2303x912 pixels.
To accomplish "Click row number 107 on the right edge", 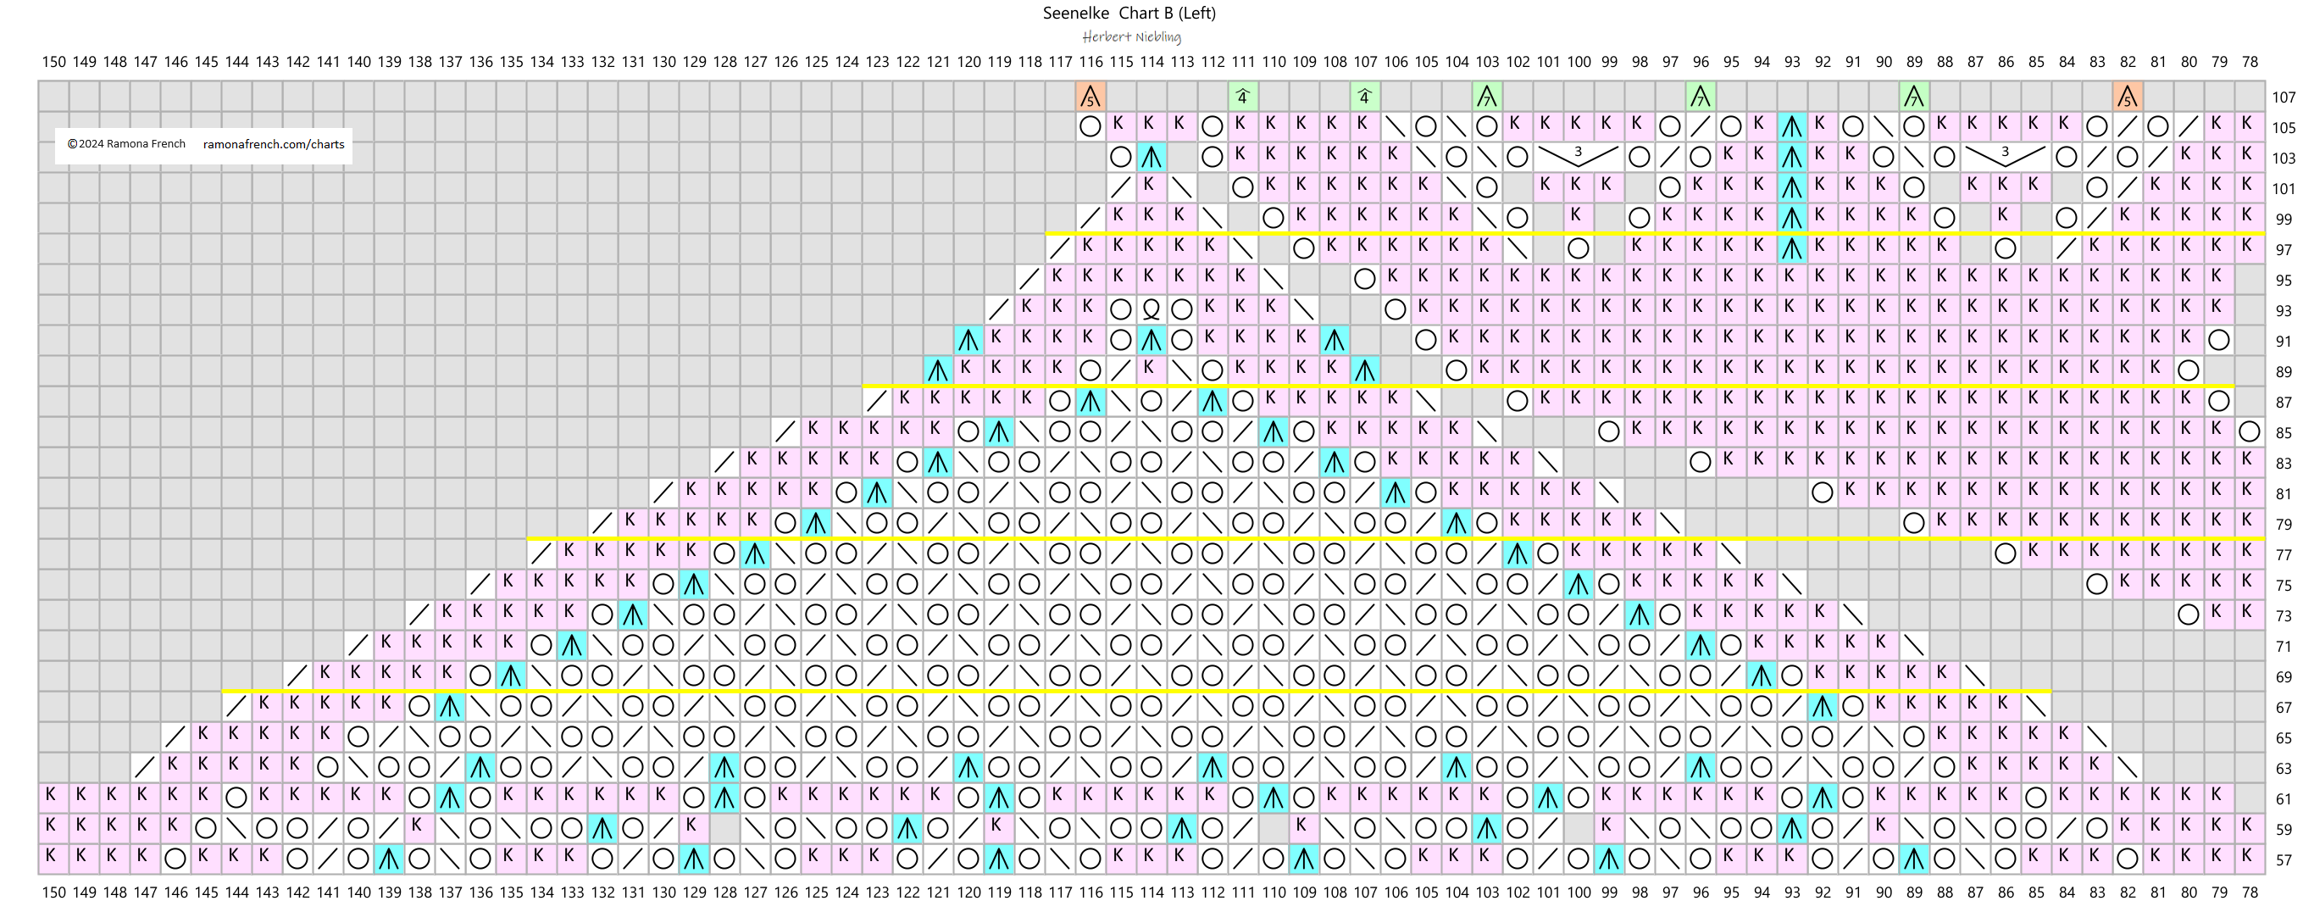I will click(2284, 97).
